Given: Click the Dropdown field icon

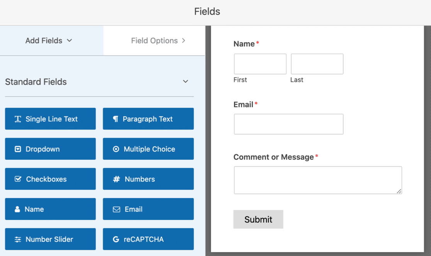Looking at the screenshot, I should coord(18,149).
